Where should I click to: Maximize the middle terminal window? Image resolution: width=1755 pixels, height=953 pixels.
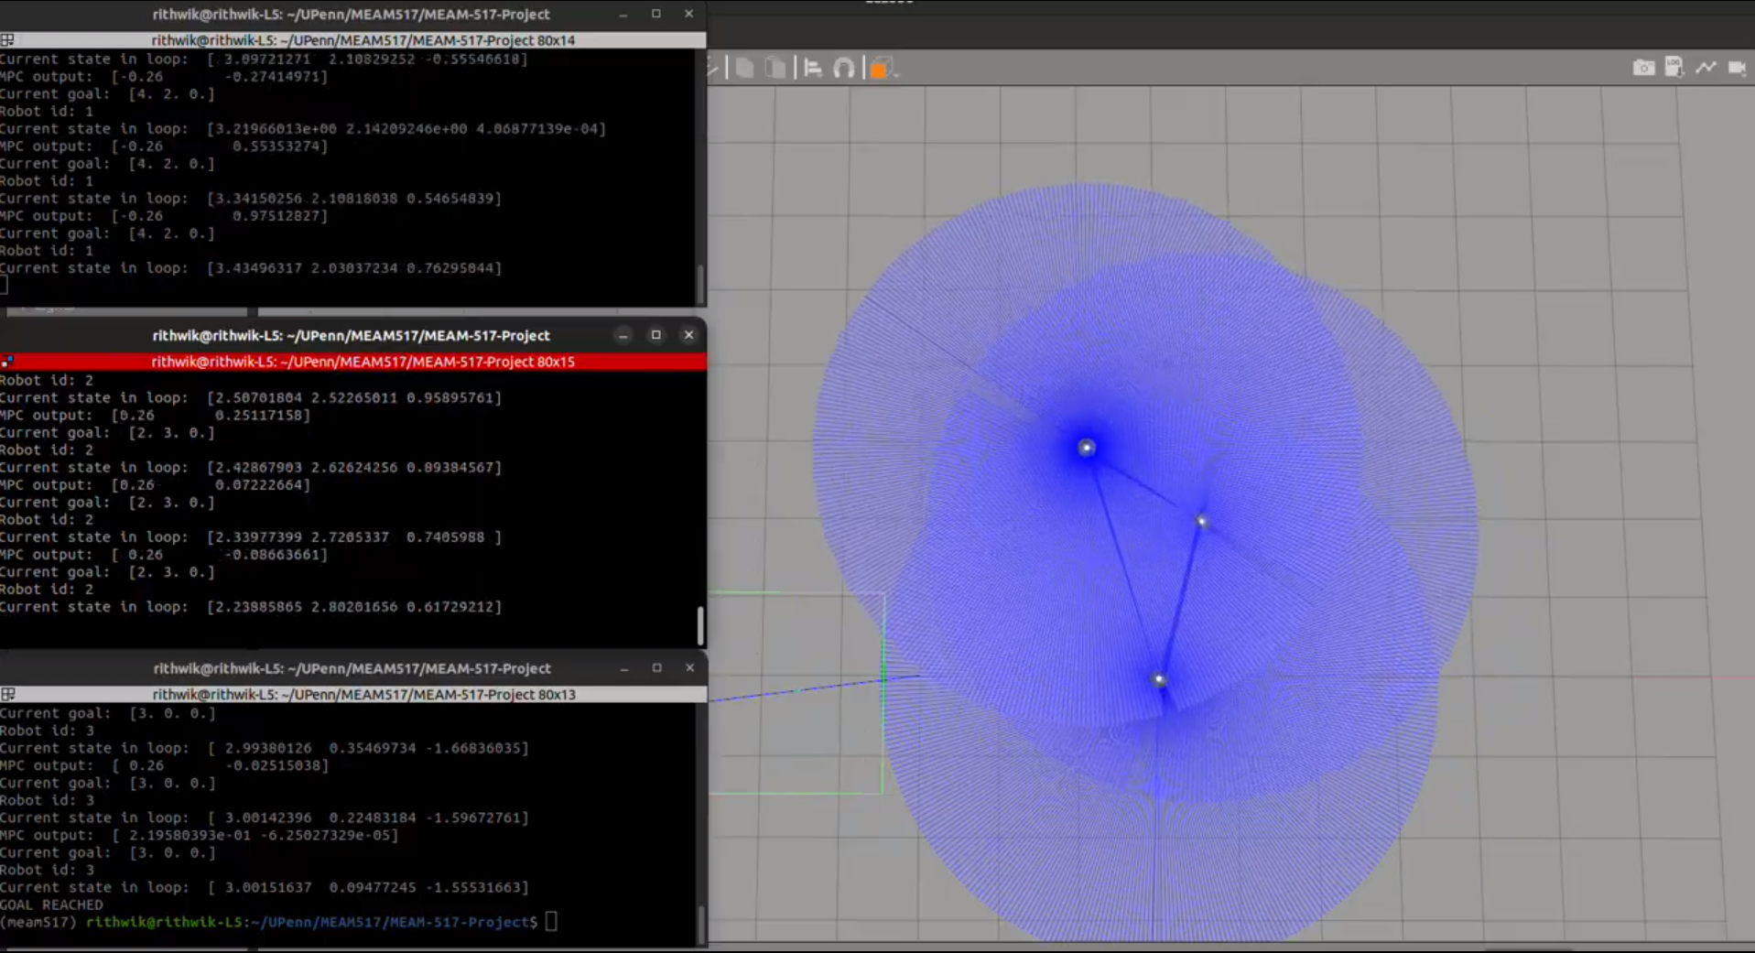tap(656, 335)
